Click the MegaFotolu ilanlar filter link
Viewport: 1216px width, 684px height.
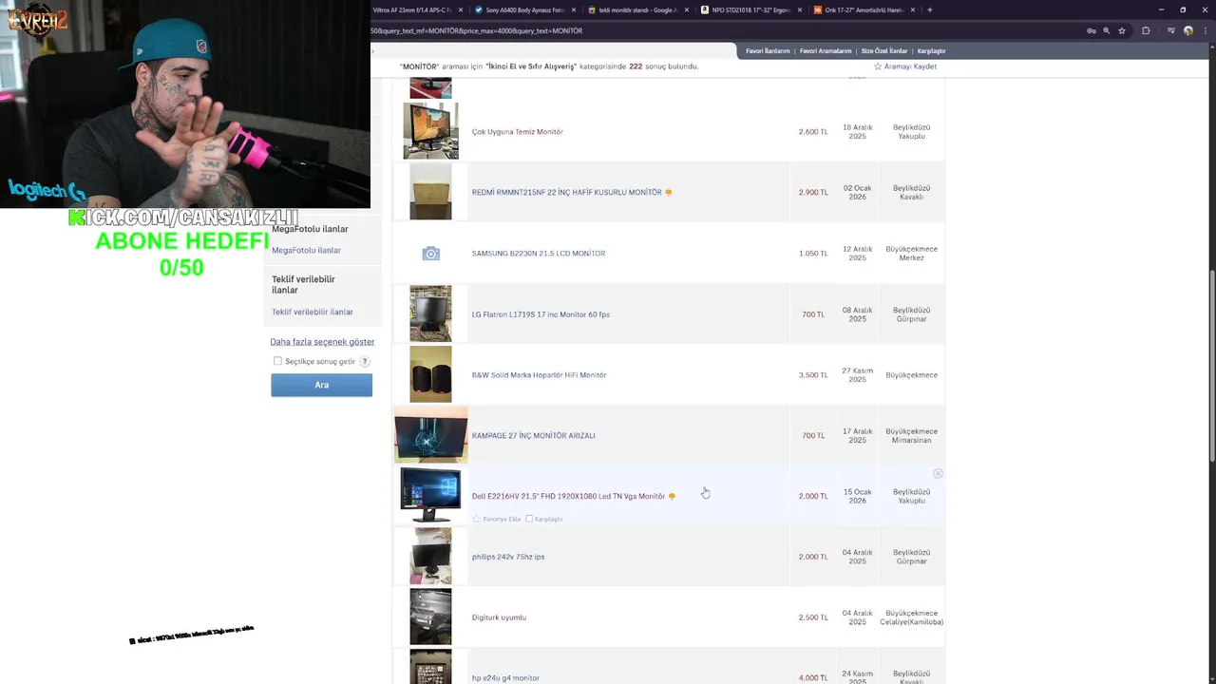(306, 251)
